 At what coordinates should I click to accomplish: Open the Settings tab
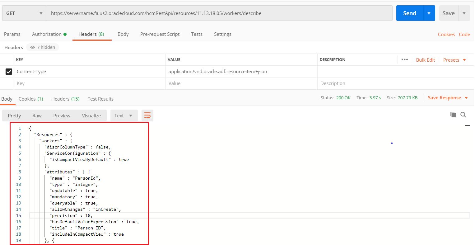(x=223, y=34)
